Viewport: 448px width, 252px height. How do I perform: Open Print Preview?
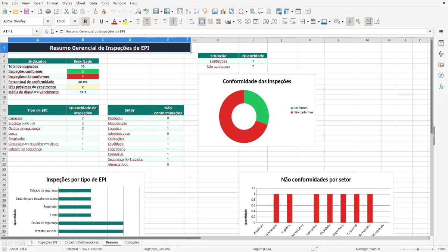point(57,12)
